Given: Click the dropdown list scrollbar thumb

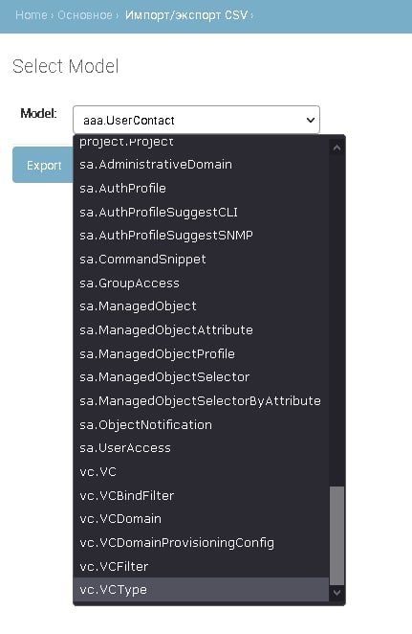Looking at the screenshot, I should [x=336, y=535].
